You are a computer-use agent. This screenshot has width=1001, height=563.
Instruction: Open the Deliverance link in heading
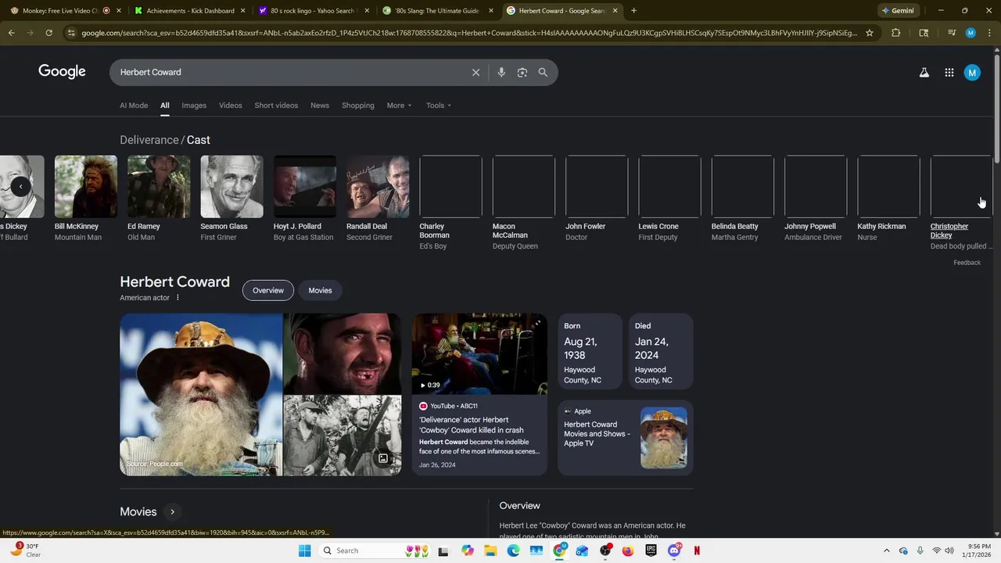(x=149, y=140)
